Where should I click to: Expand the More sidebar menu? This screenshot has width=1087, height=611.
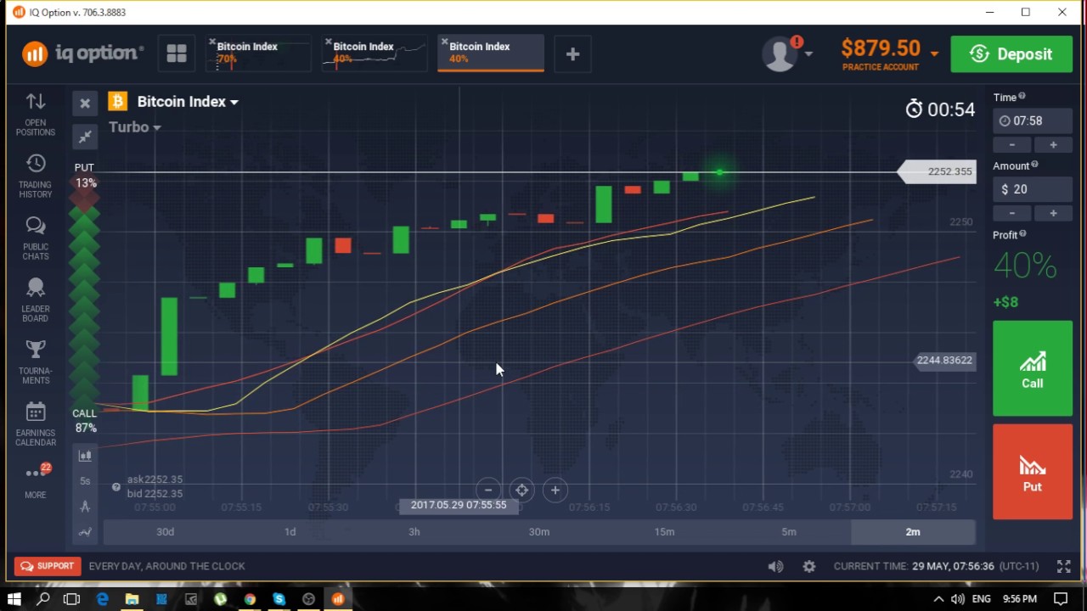click(36, 481)
